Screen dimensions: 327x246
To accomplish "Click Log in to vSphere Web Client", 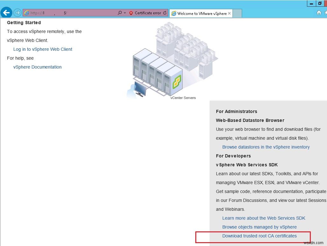I will coord(43,49).
